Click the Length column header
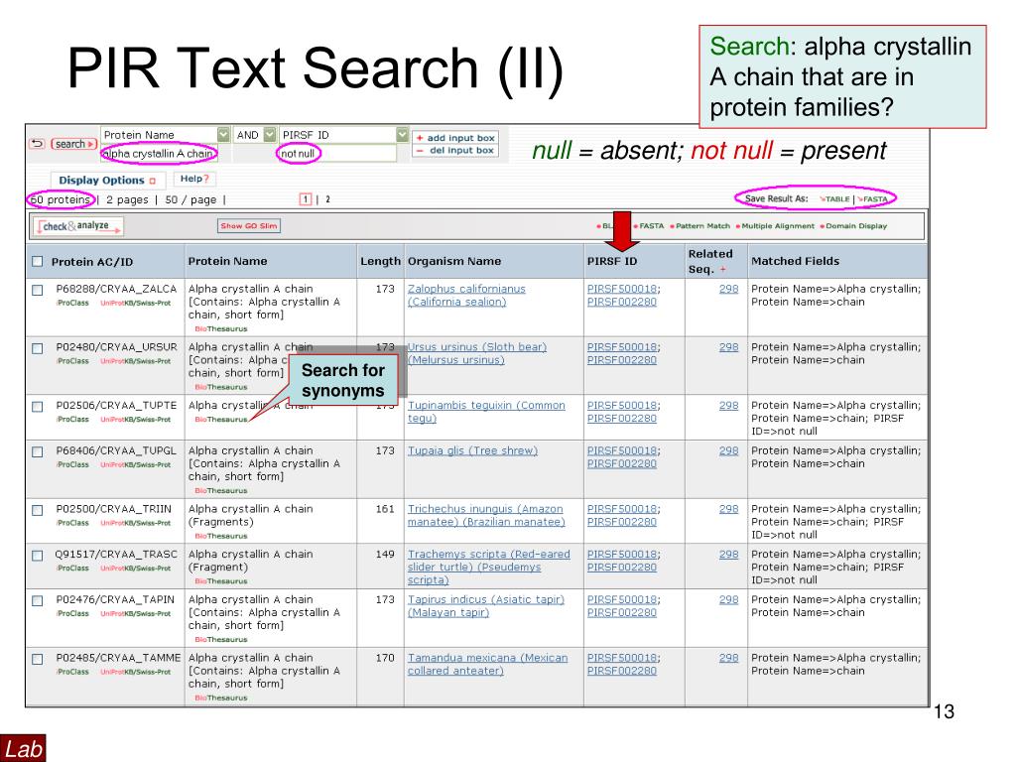This screenshot has height=762, width=1016. point(380,261)
